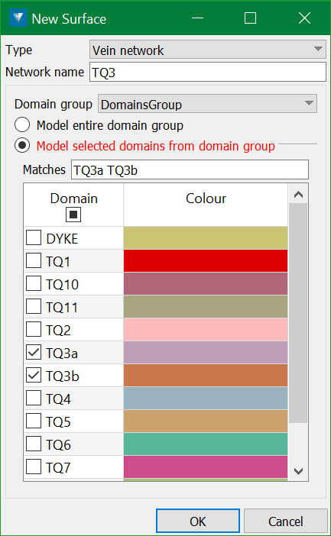Open the Domain group dropdown

click(207, 104)
